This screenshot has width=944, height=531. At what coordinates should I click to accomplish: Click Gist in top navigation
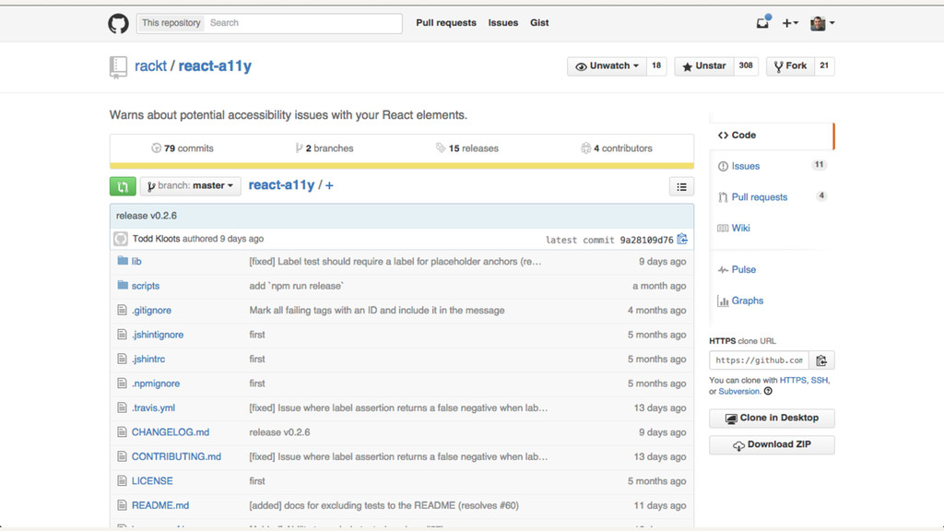[x=539, y=23]
